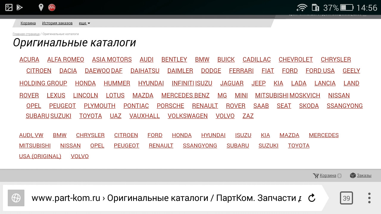Image resolution: width=381 pixels, height=214 pixels.
Task: Open the CADILLAC catalog
Action: coord(257,59)
